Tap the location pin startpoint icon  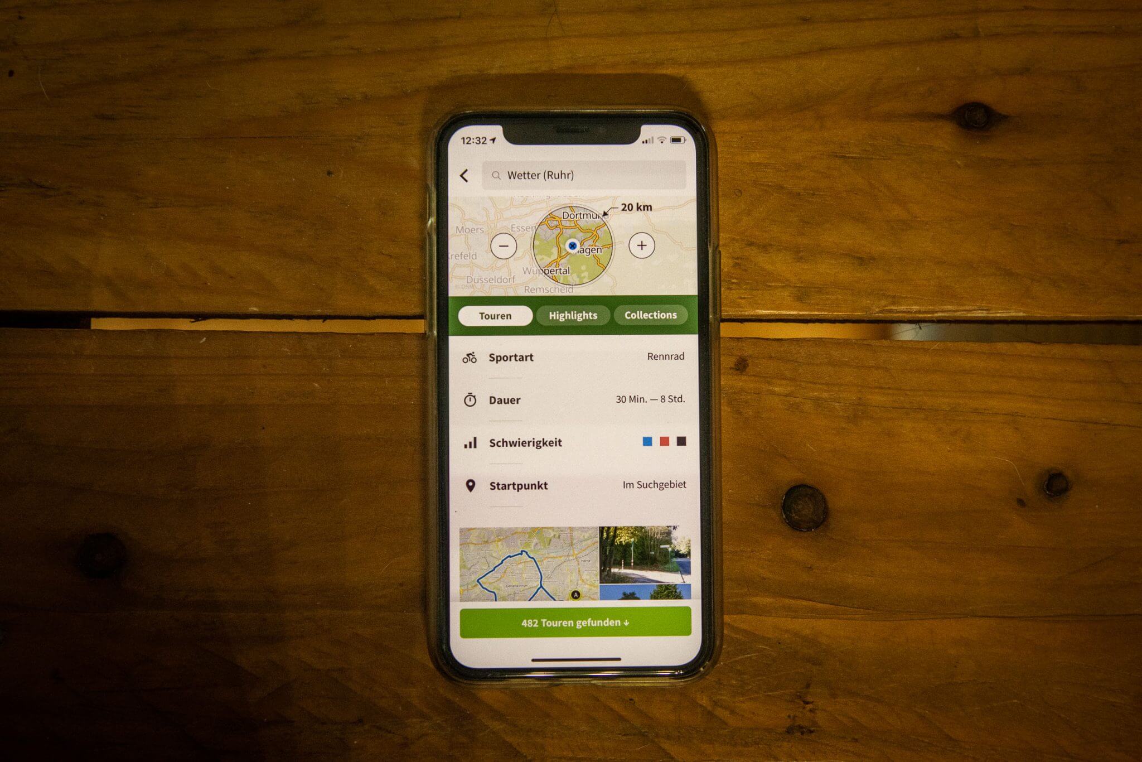pyautogui.click(x=473, y=486)
